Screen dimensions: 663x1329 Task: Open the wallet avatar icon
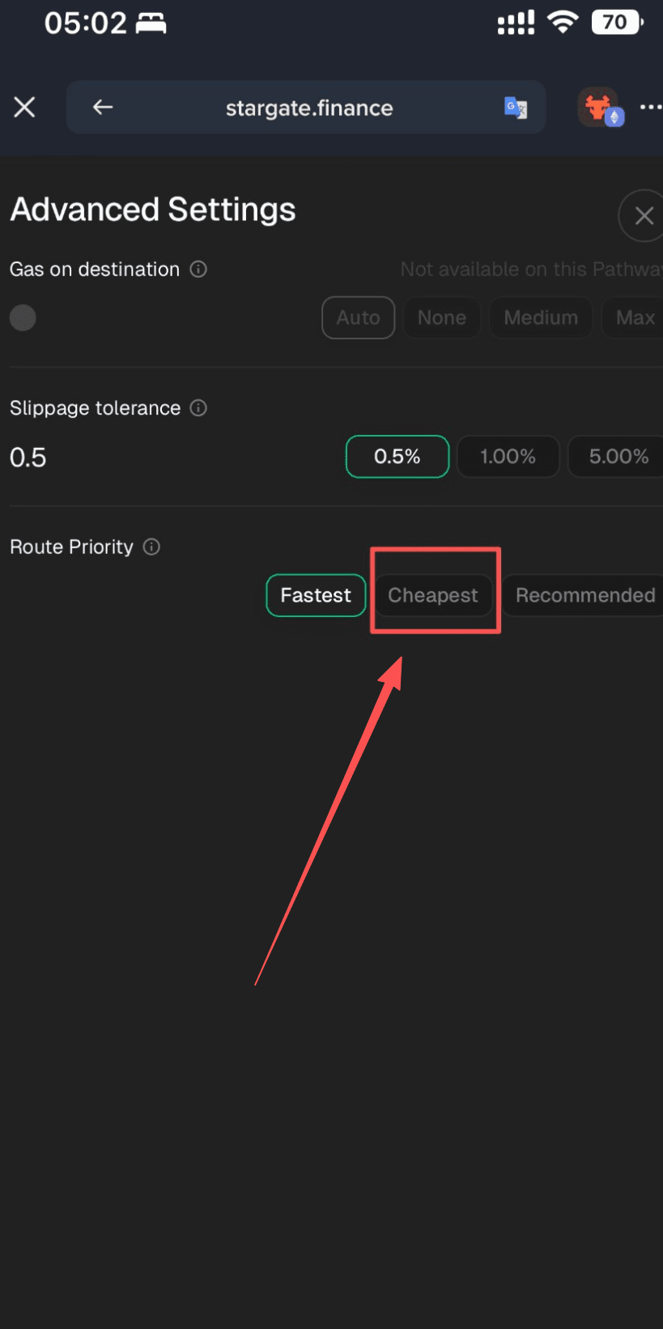tap(600, 108)
